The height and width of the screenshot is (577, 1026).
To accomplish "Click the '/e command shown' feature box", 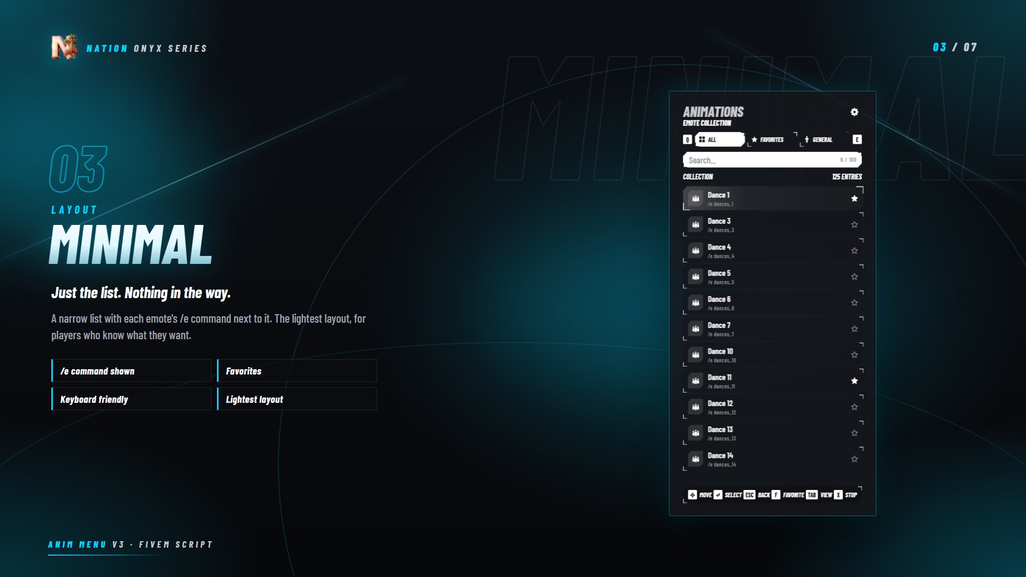I will pos(131,371).
